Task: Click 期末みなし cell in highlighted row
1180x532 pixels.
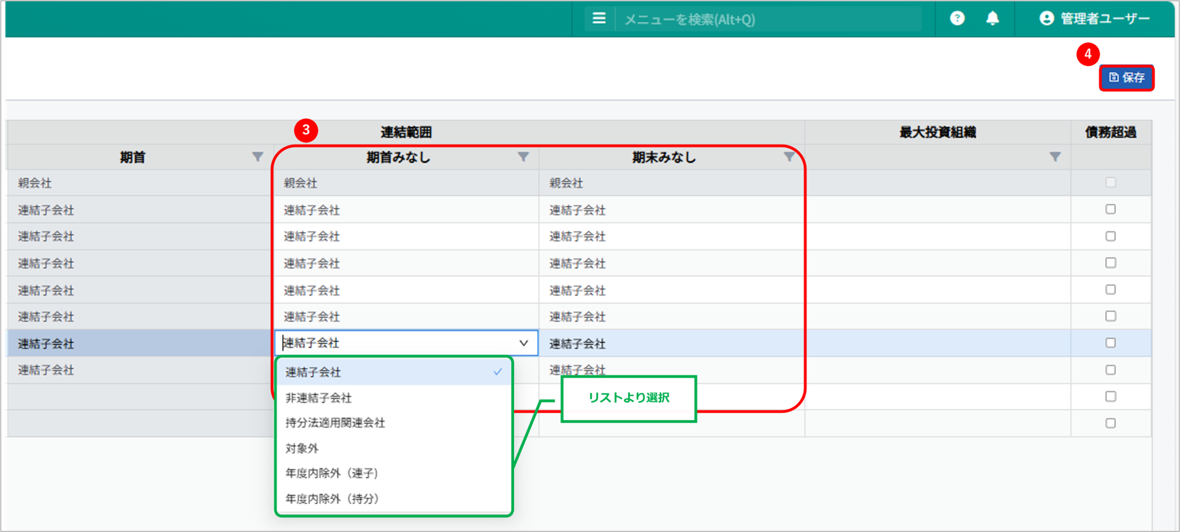Action: 671,343
